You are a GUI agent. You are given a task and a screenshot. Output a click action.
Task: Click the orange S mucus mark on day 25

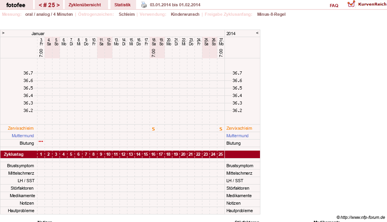pos(221,129)
